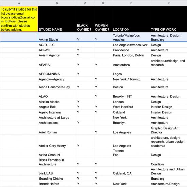Viewport: 187px width, 187px height.
Task: Select the Architecture at Large cell
Action: [57, 118]
